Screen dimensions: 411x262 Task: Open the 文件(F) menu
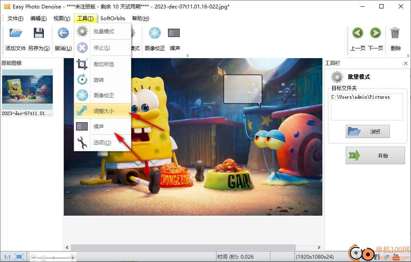tap(16, 18)
